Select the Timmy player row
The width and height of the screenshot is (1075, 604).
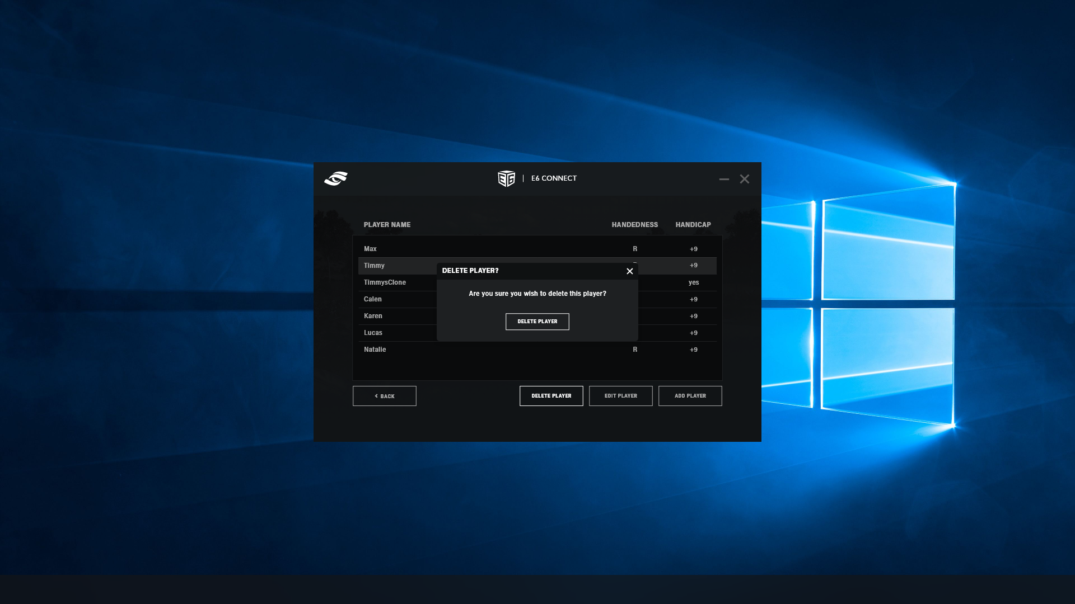(x=374, y=266)
